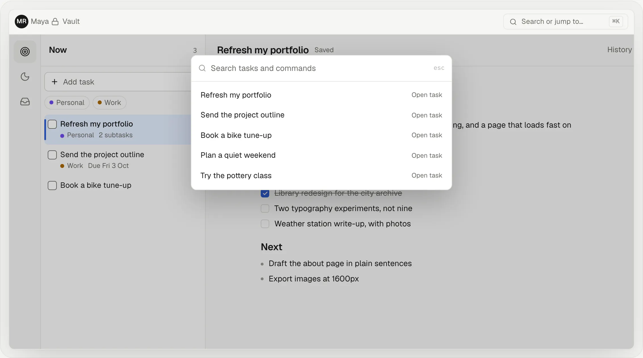This screenshot has width=643, height=358.
Task: Select Refresh my portfolio in command palette
Action: [x=321, y=95]
